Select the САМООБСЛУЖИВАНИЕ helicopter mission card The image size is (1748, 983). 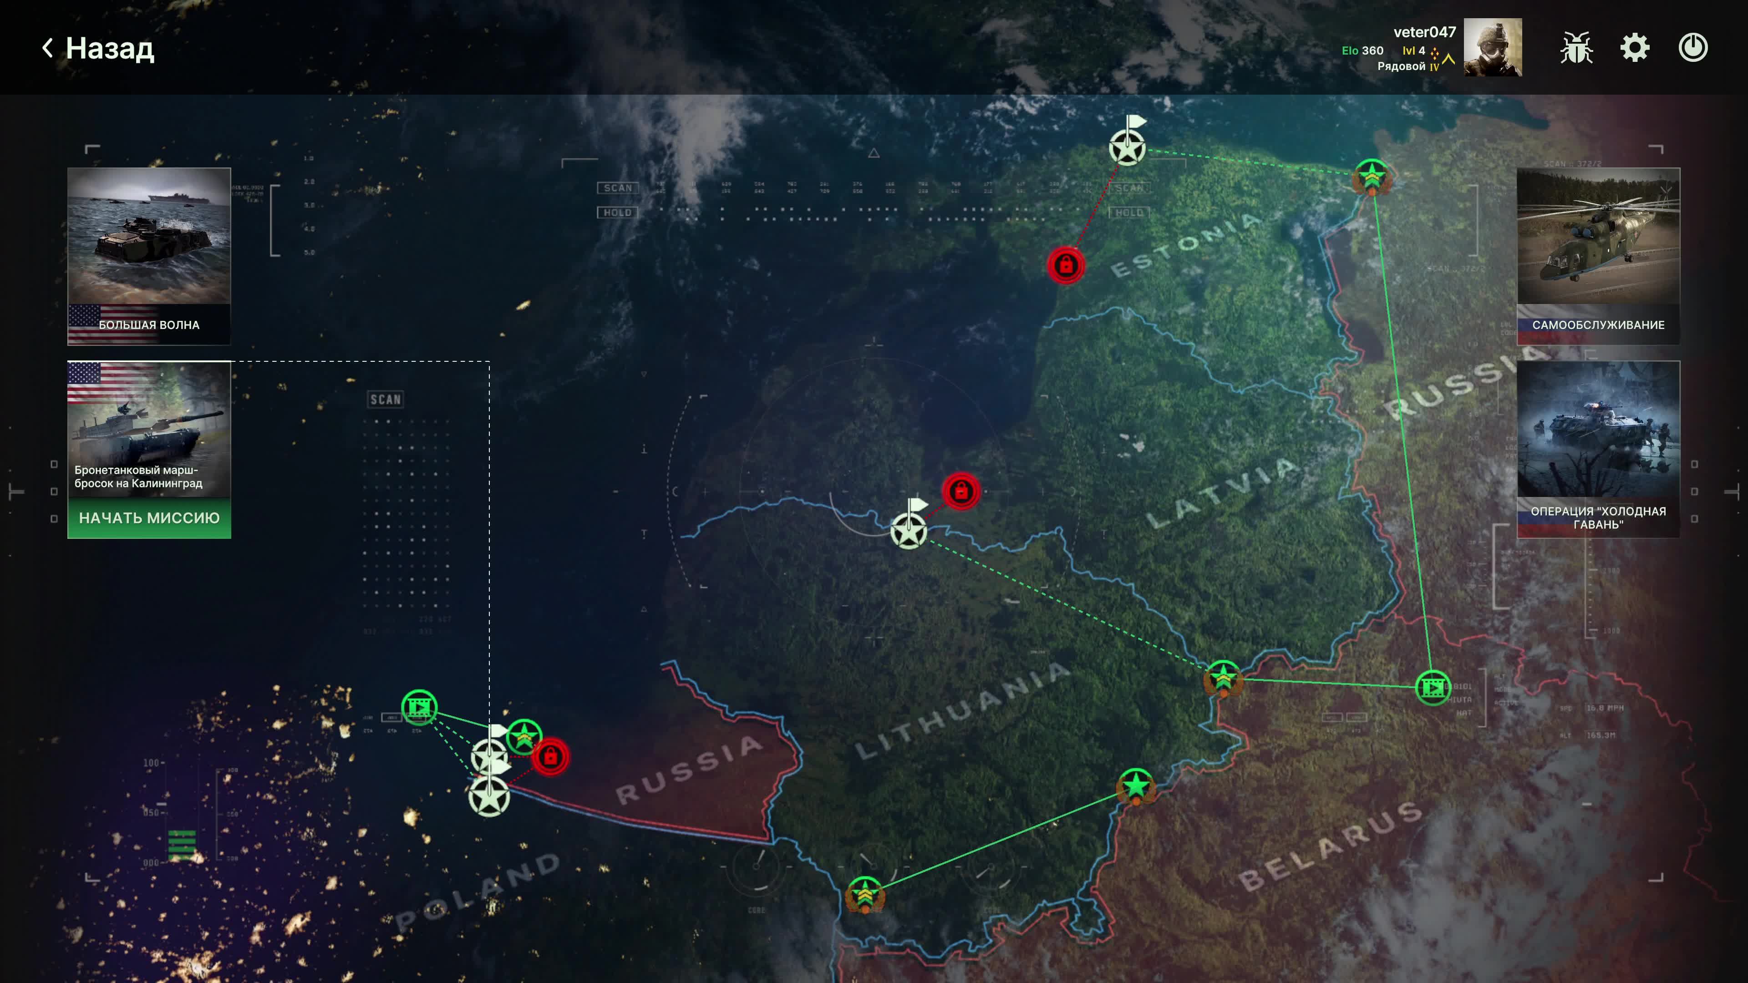(1598, 256)
